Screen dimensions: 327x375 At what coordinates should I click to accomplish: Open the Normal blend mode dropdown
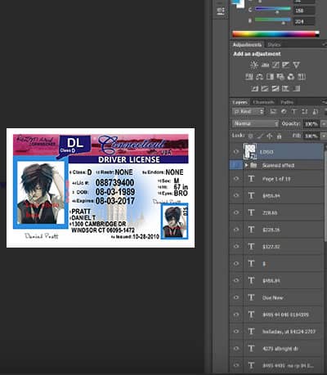pyautogui.click(x=256, y=123)
